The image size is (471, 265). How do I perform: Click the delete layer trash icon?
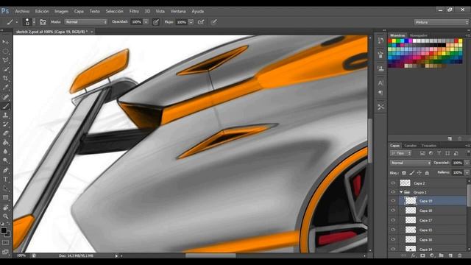point(459,255)
